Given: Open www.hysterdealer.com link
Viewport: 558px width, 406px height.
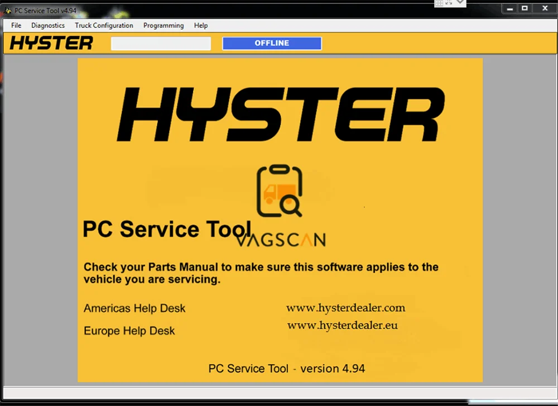Looking at the screenshot, I should [x=345, y=308].
